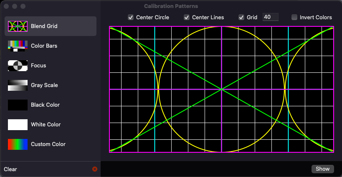Disable the Center Circle checkbox

click(131, 17)
